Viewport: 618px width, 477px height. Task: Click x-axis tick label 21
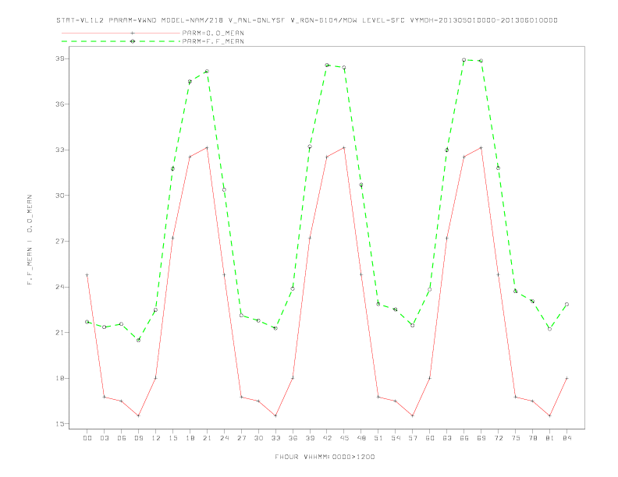point(207,438)
